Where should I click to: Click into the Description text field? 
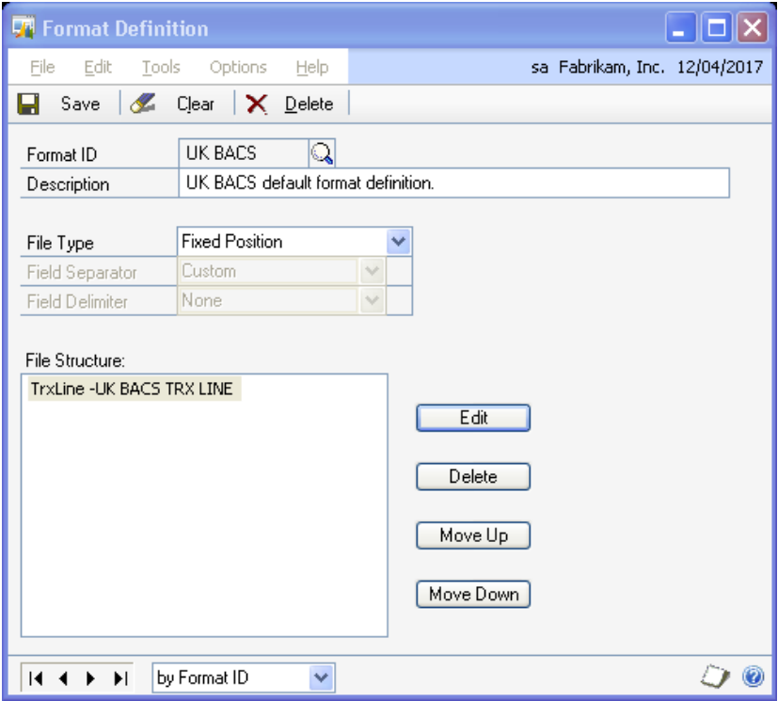point(452,183)
